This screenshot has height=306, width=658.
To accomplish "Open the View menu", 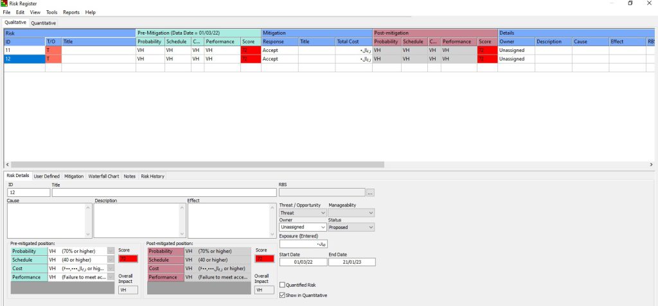I will point(35,13).
